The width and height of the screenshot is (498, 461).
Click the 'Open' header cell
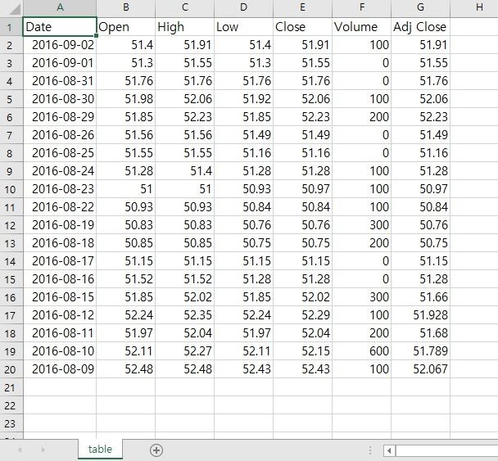coord(126,27)
